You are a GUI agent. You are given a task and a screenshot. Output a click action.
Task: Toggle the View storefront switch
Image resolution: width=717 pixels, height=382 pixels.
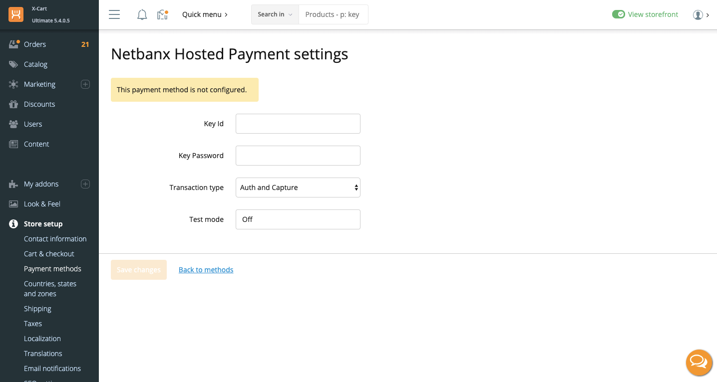tap(618, 14)
